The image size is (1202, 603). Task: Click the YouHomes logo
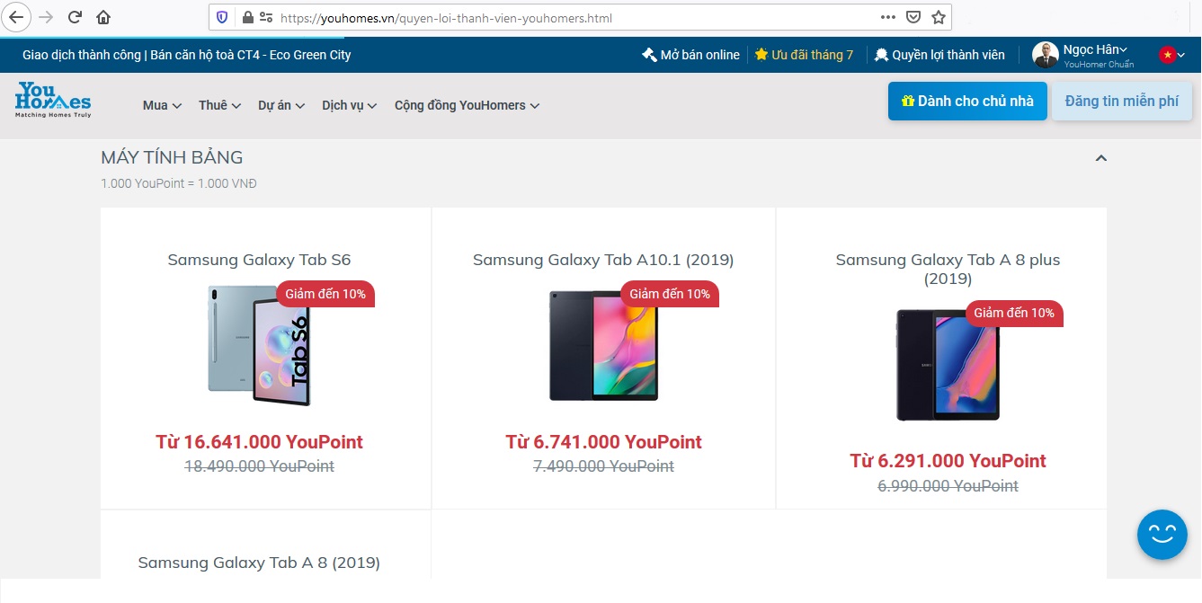click(51, 99)
